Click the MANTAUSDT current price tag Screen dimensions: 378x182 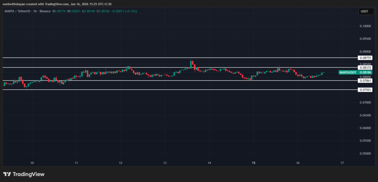[x=348, y=72]
